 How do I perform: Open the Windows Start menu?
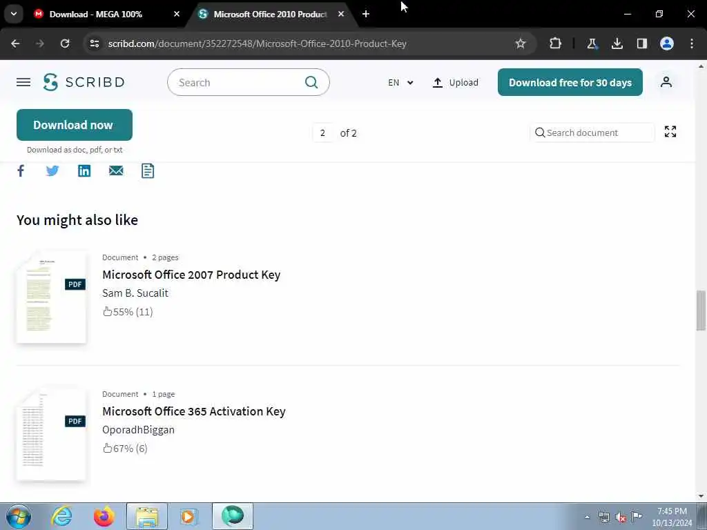[x=19, y=516]
